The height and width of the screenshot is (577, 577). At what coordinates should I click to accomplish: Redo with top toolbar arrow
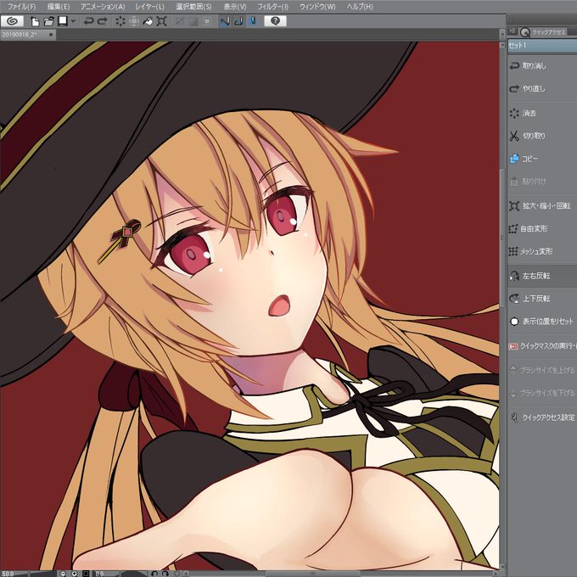[103, 21]
